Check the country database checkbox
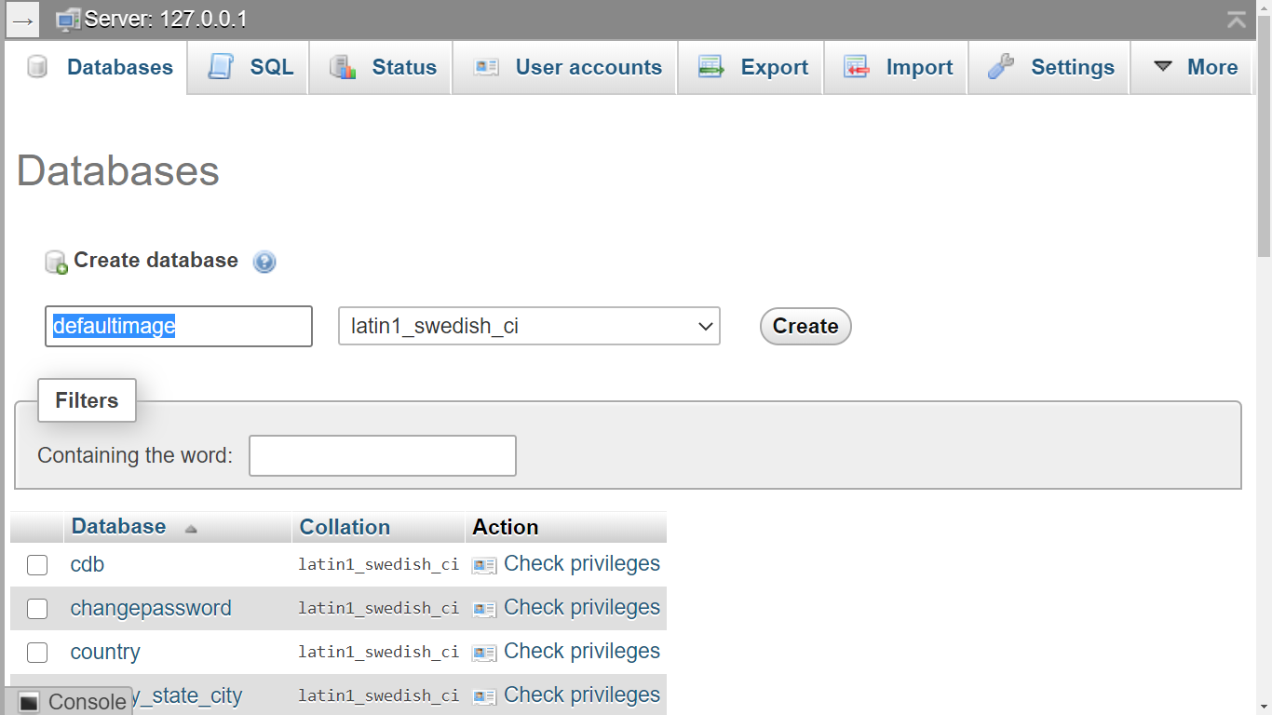The height and width of the screenshot is (715, 1272). [x=37, y=653]
